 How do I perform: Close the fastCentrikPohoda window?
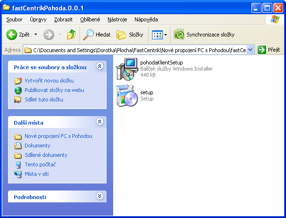278,8
